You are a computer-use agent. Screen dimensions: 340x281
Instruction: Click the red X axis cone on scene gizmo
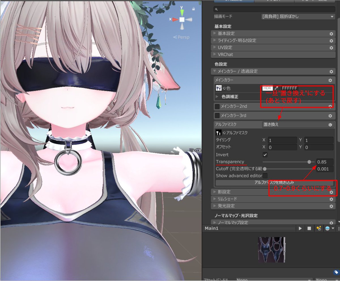[x=175, y=20]
